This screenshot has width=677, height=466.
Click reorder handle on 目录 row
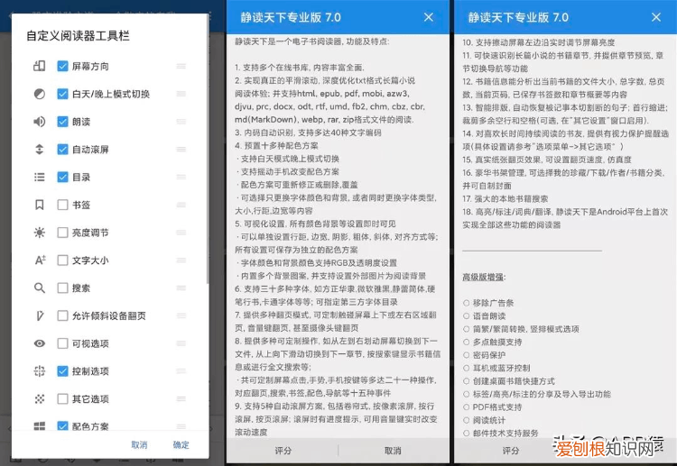(181, 177)
